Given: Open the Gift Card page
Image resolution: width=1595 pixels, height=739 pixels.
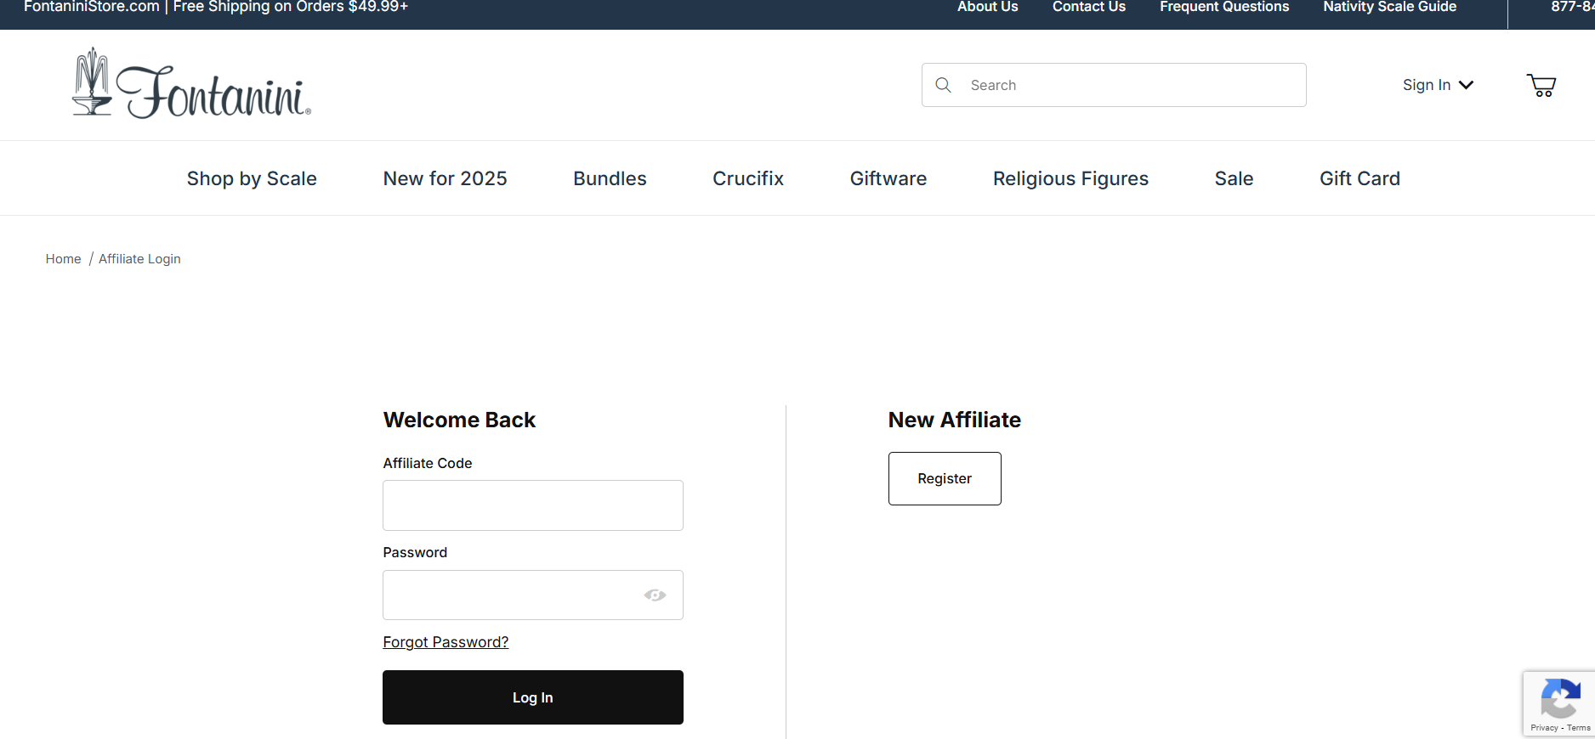Looking at the screenshot, I should [1359, 178].
